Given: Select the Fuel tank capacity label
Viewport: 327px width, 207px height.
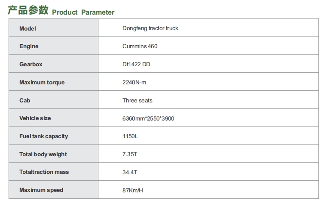Looking at the screenshot, I should coord(43,136).
